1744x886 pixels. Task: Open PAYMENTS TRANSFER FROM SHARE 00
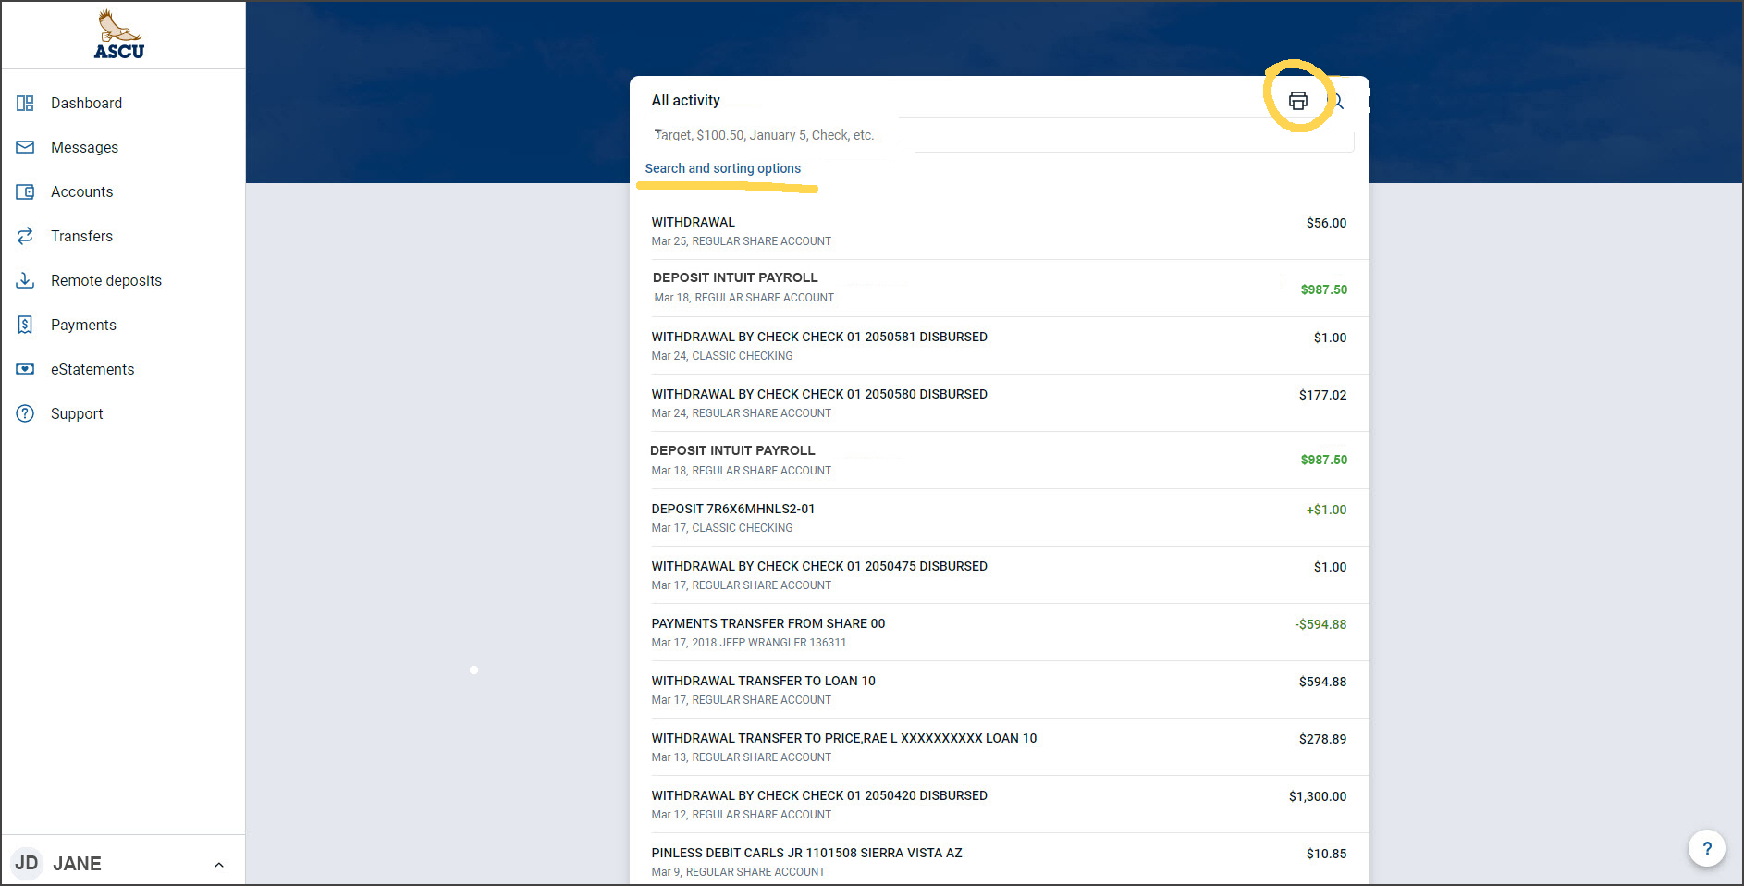[x=999, y=633]
